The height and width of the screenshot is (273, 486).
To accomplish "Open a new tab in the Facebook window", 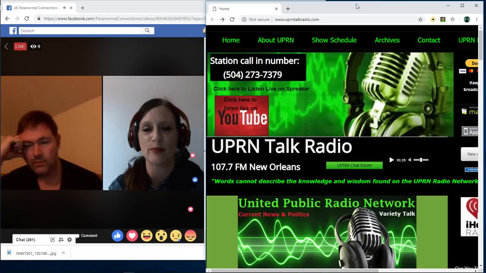I will [x=82, y=8].
